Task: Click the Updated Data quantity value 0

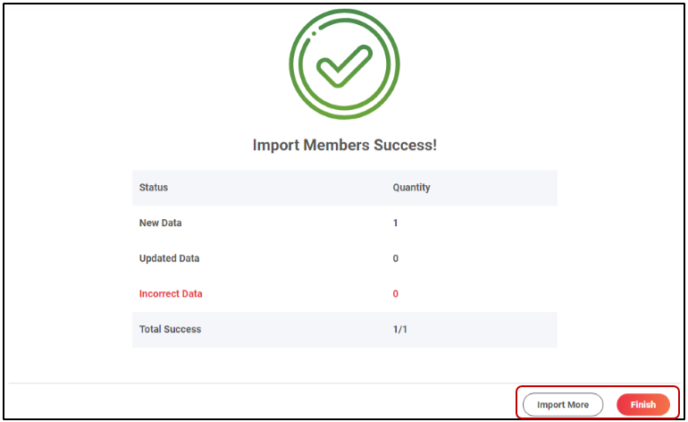Action: (x=396, y=258)
